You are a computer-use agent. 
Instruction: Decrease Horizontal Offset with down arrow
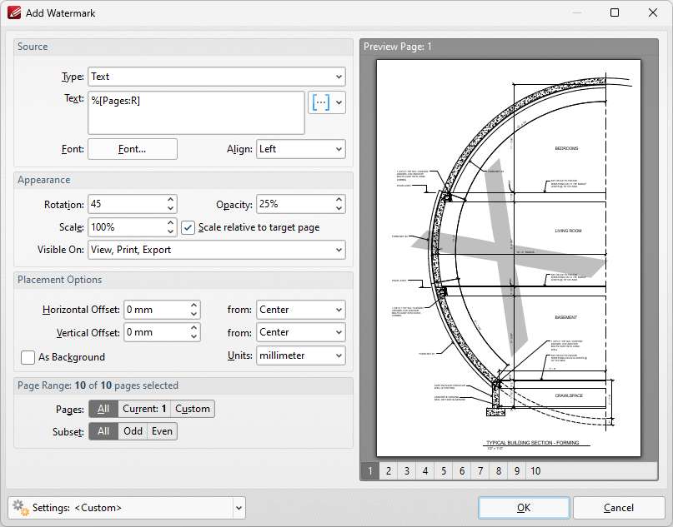(x=194, y=314)
